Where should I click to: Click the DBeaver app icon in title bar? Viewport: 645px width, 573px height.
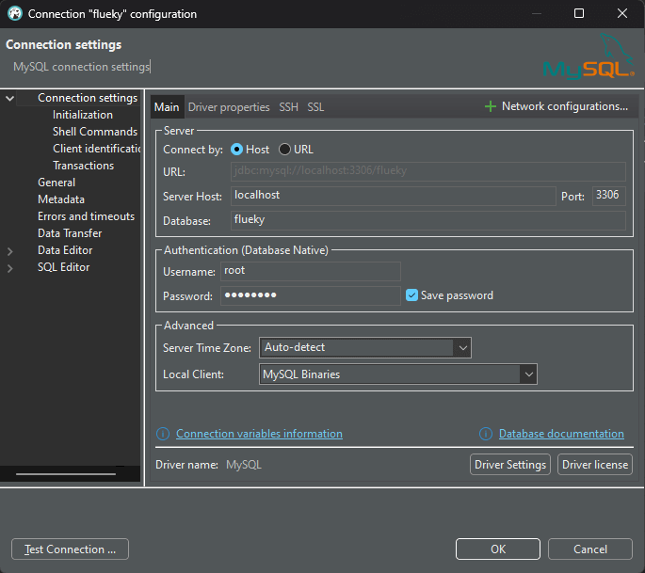coord(14,14)
